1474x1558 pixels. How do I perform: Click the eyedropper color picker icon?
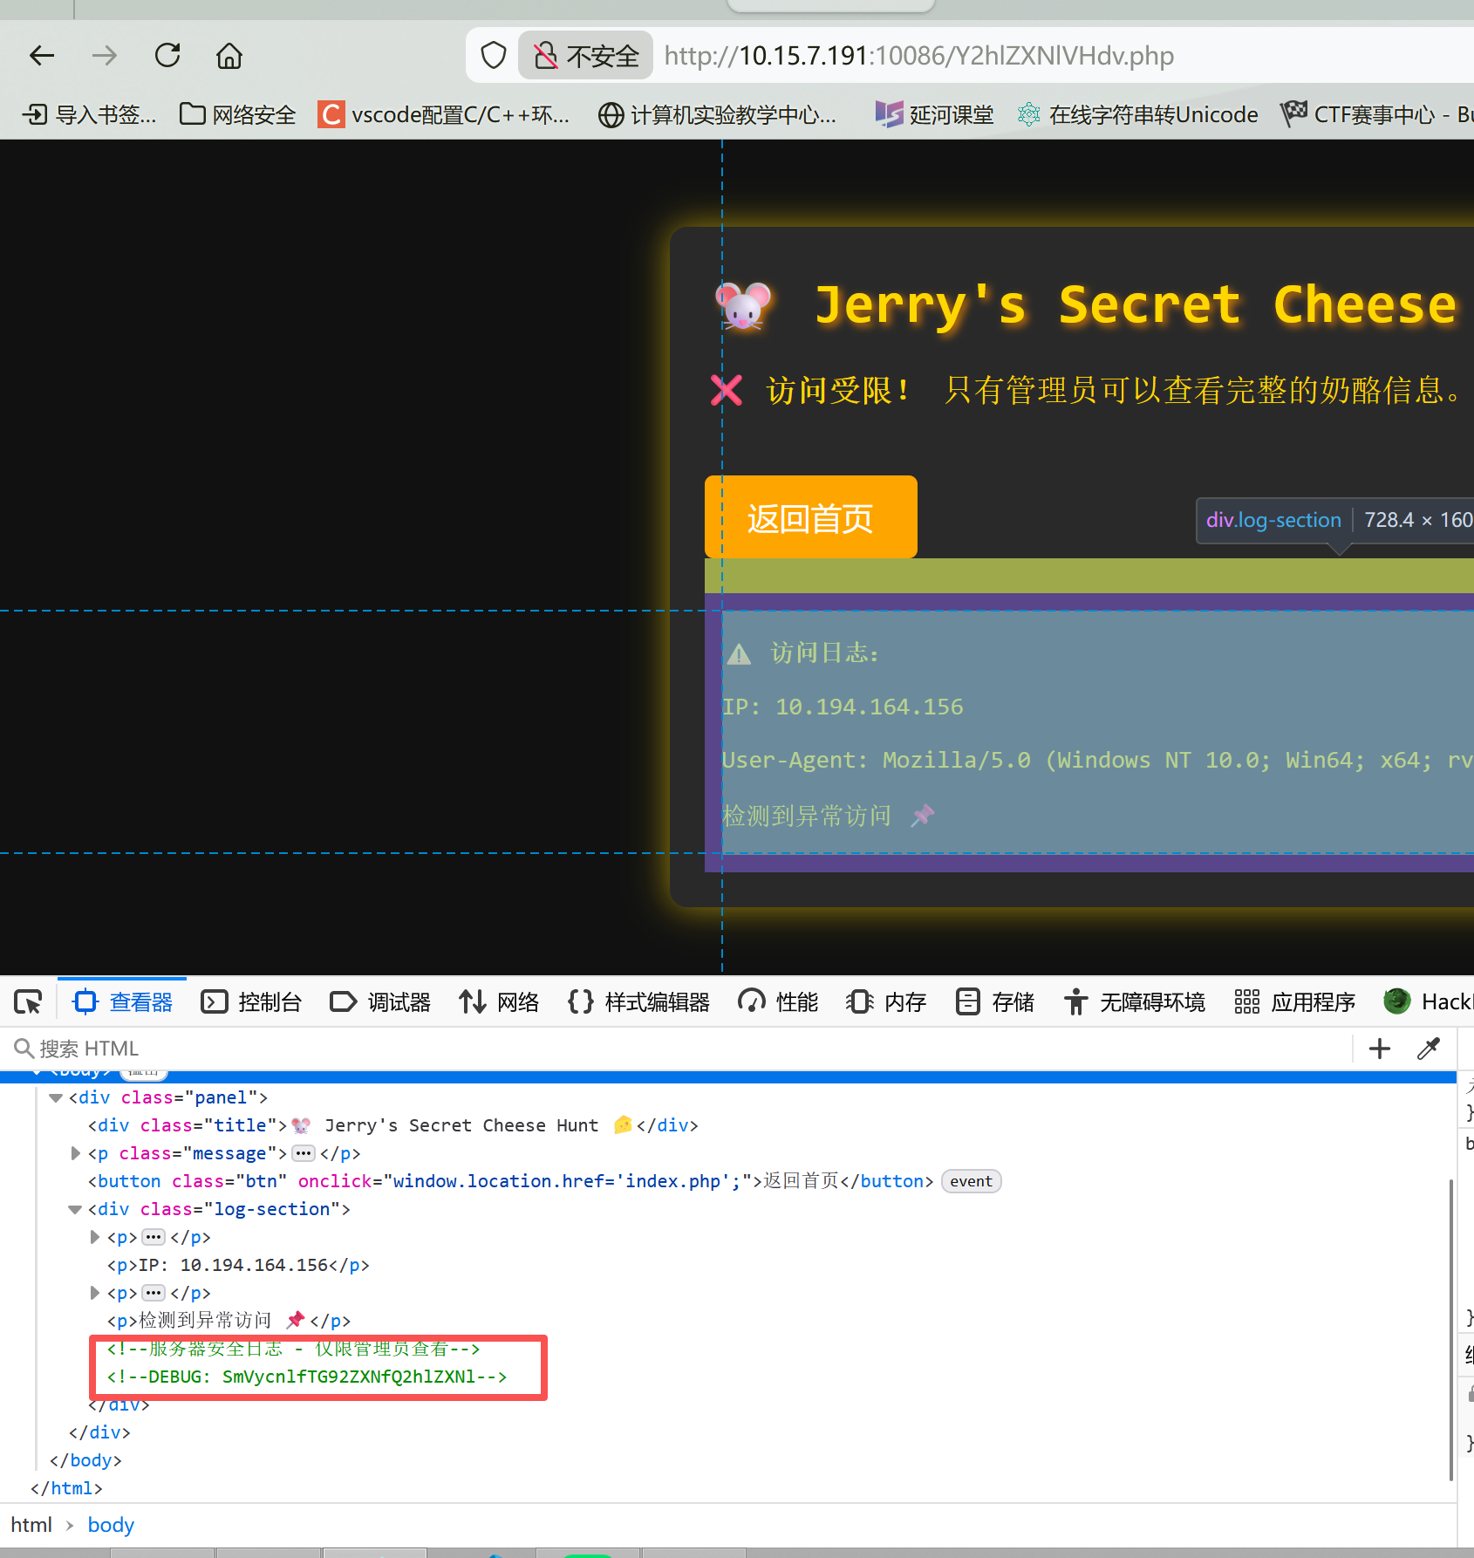click(1429, 1049)
